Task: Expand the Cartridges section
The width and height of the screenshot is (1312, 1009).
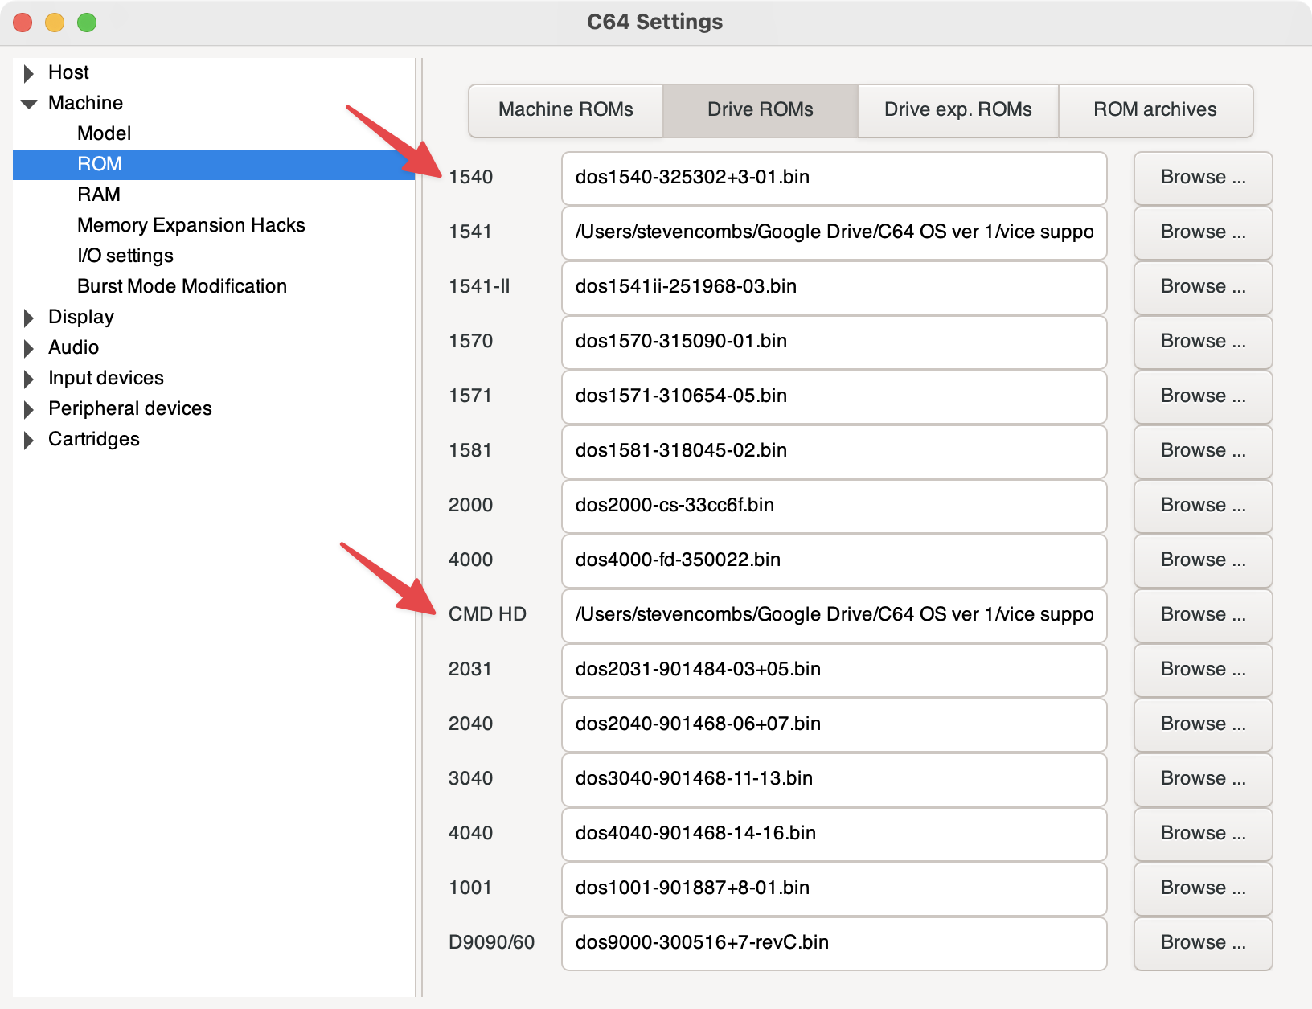Action: pos(29,440)
